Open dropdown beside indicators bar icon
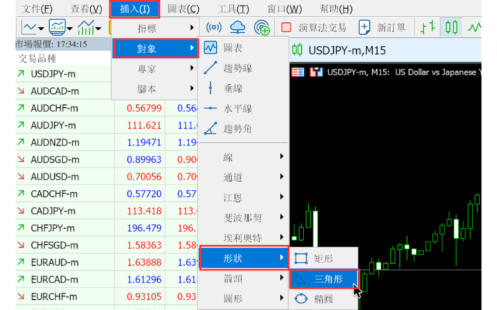 (98, 29)
